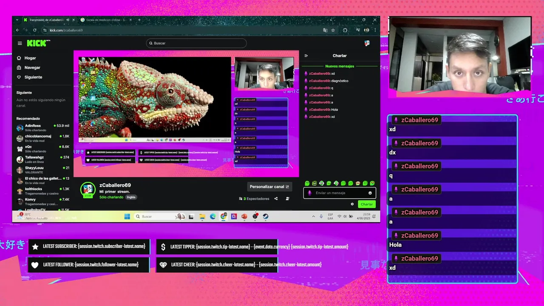Viewport: 544px width, 306px height.
Task: Click the KICK logo
Action: pos(38,43)
